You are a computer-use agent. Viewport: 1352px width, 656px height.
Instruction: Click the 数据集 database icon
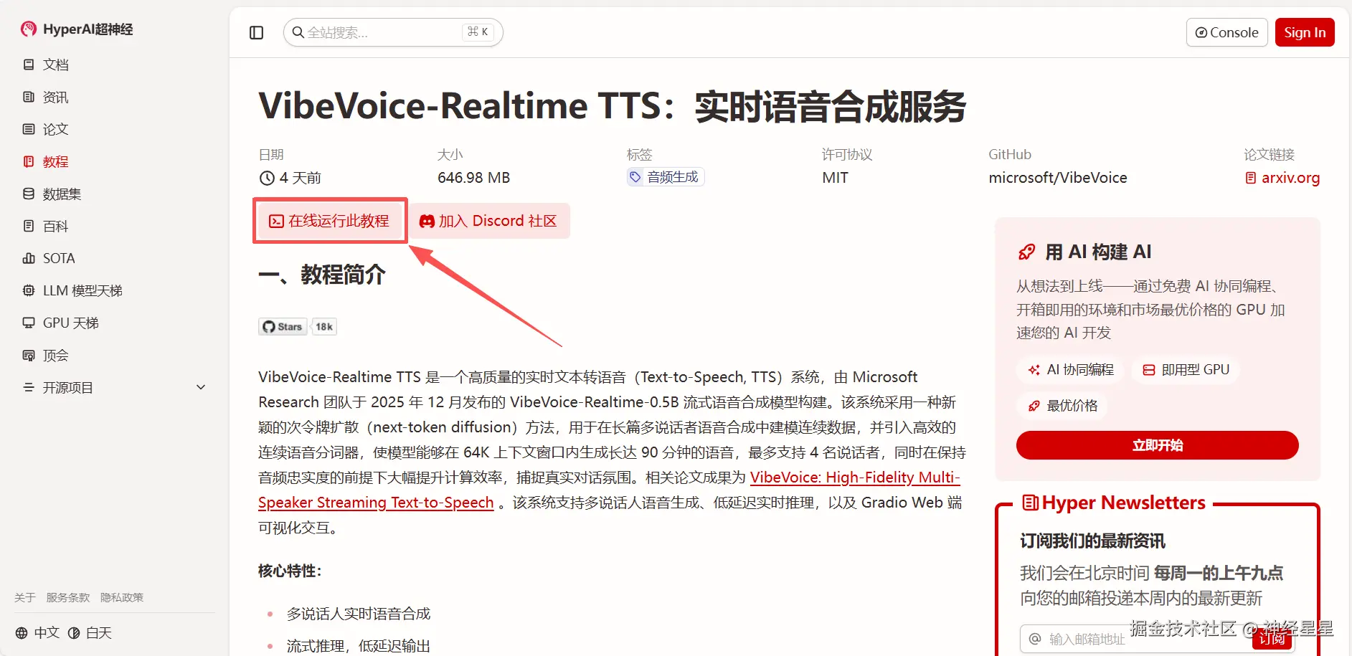[x=29, y=194]
